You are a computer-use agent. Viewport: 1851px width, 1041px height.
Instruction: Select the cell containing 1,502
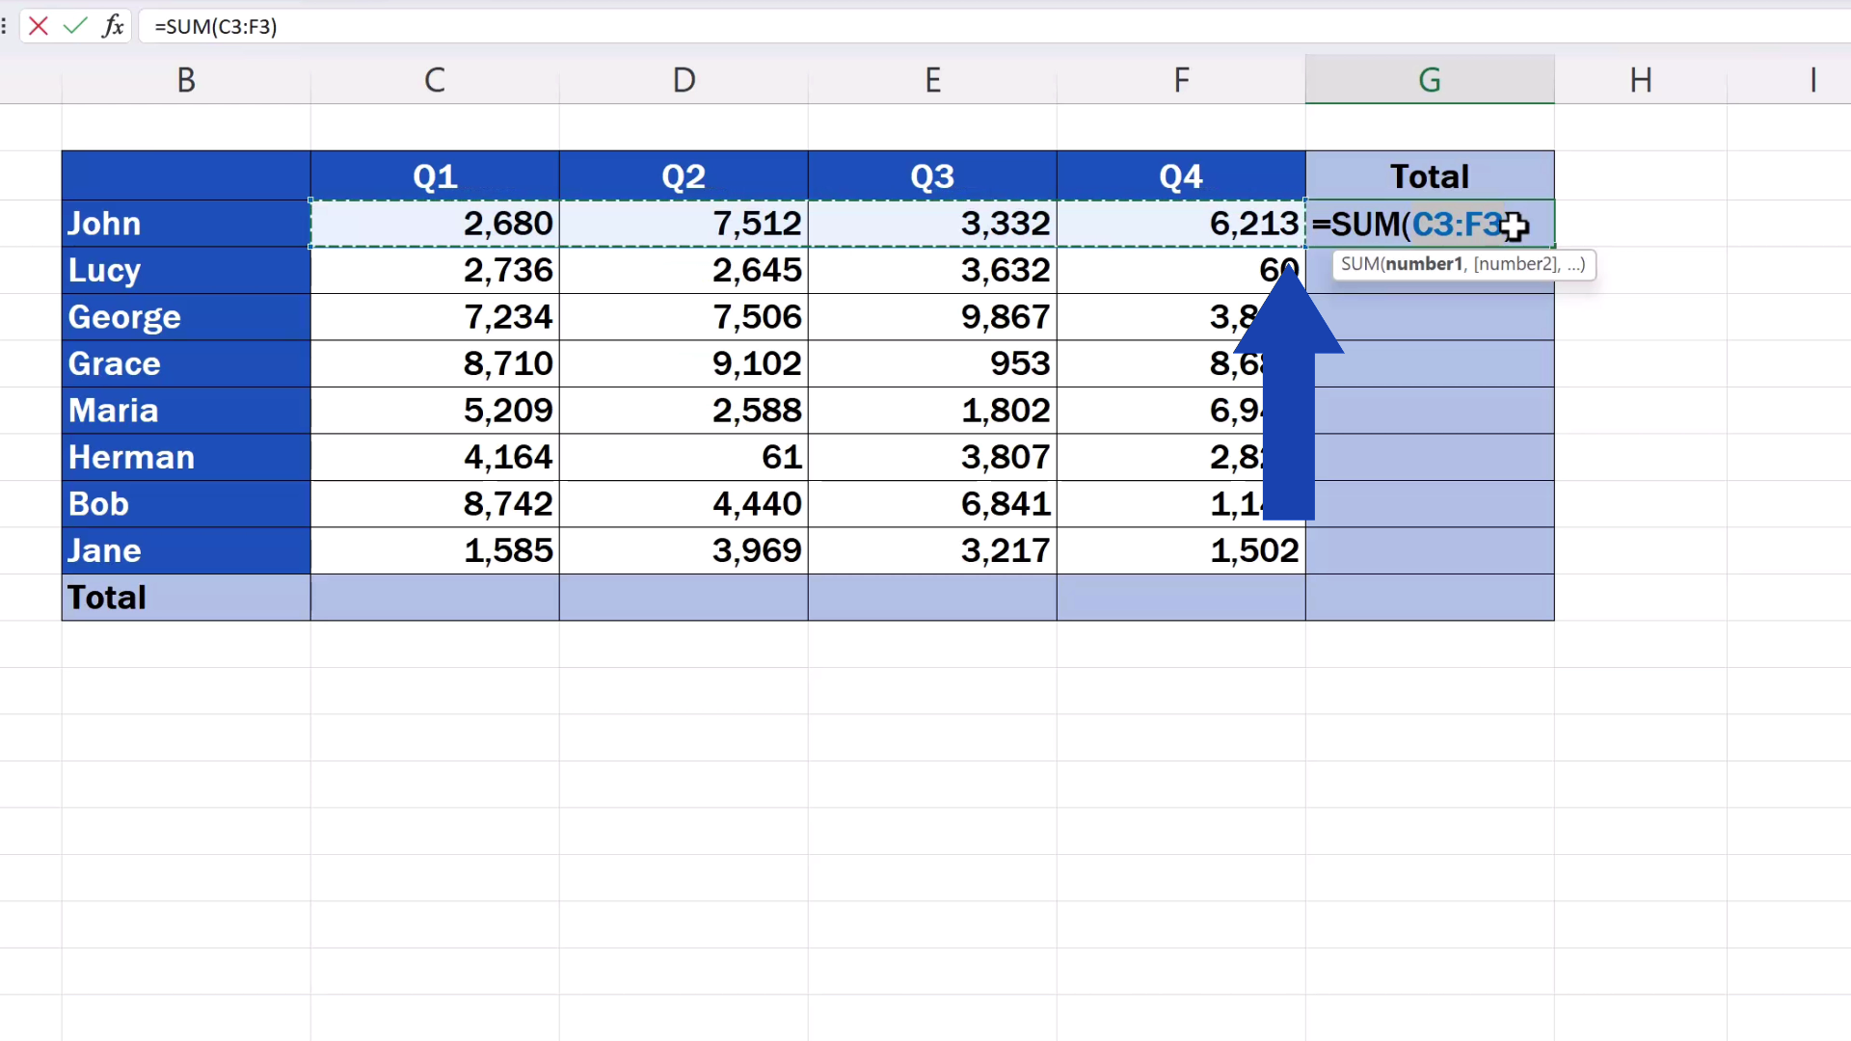(1254, 549)
